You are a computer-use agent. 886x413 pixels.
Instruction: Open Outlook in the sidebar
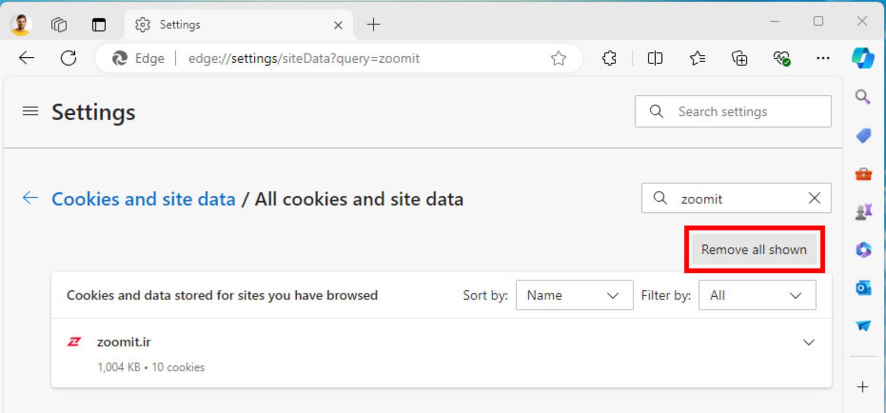(863, 288)
